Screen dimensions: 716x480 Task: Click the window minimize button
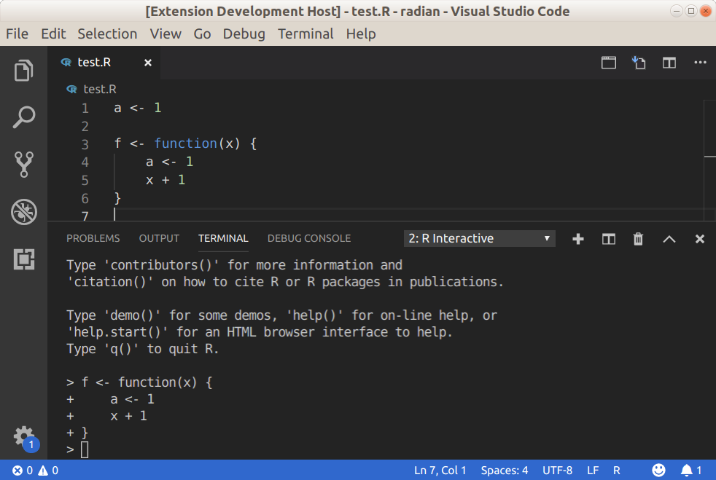point(677,11)
